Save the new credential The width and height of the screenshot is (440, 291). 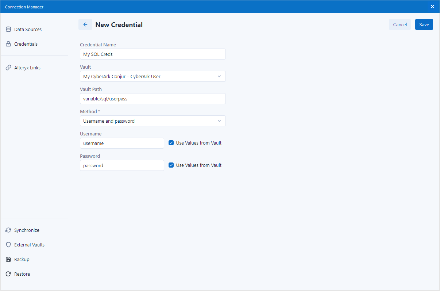coord(424,24)
